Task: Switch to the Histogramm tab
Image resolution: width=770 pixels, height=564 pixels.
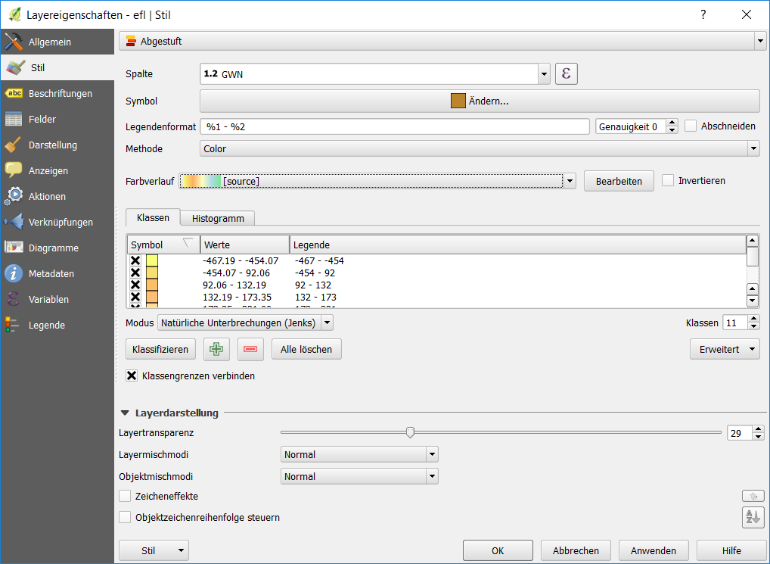Action: coord(218,218)
